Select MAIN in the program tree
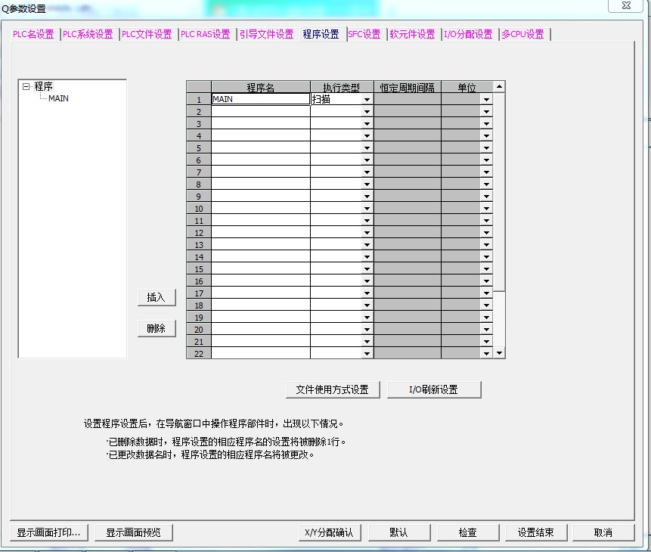 click(58, 98)
